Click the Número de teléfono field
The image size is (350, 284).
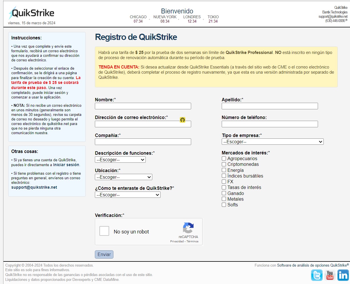(x=270, y=124)
